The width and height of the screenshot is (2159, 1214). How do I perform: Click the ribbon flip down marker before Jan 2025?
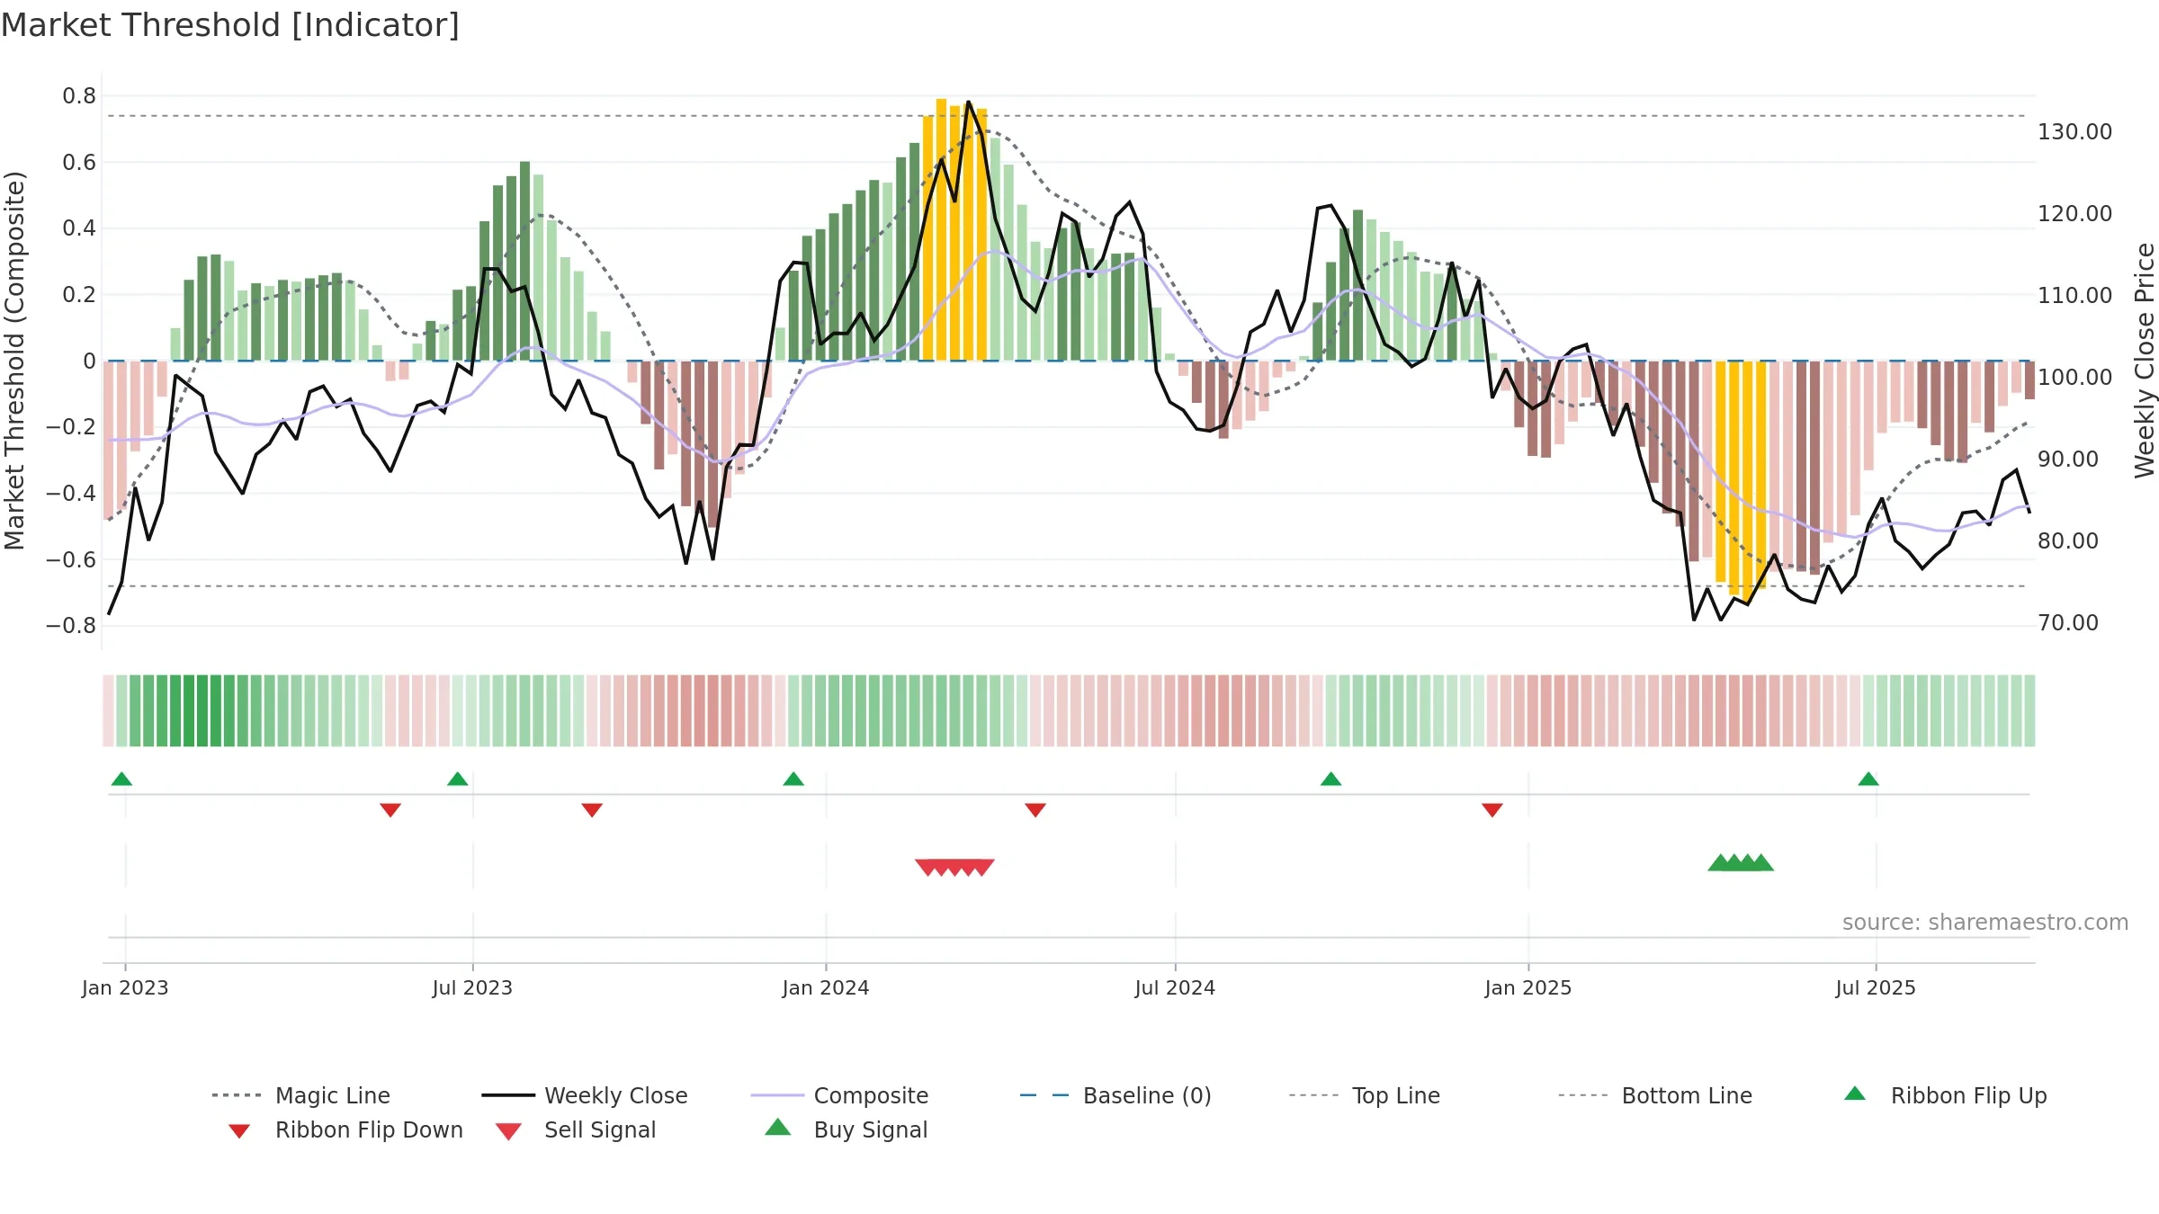click(x=1492, y=810)
